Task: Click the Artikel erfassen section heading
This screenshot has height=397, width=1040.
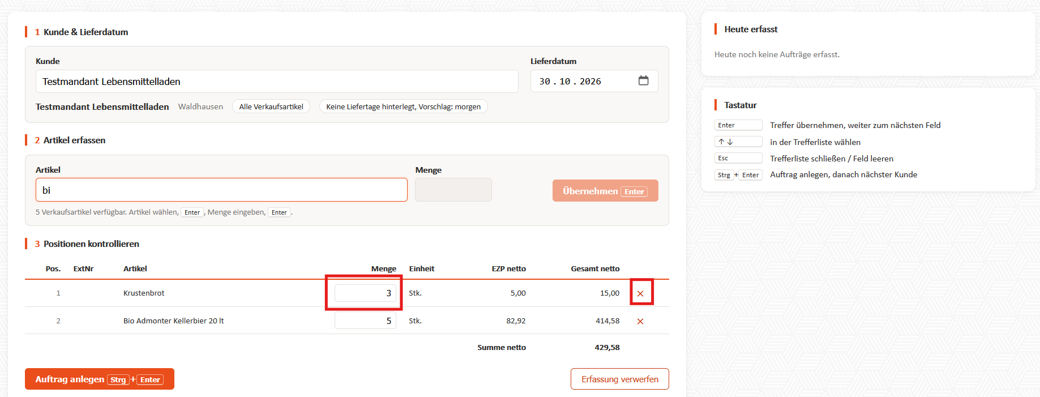Action: (74, 140)
